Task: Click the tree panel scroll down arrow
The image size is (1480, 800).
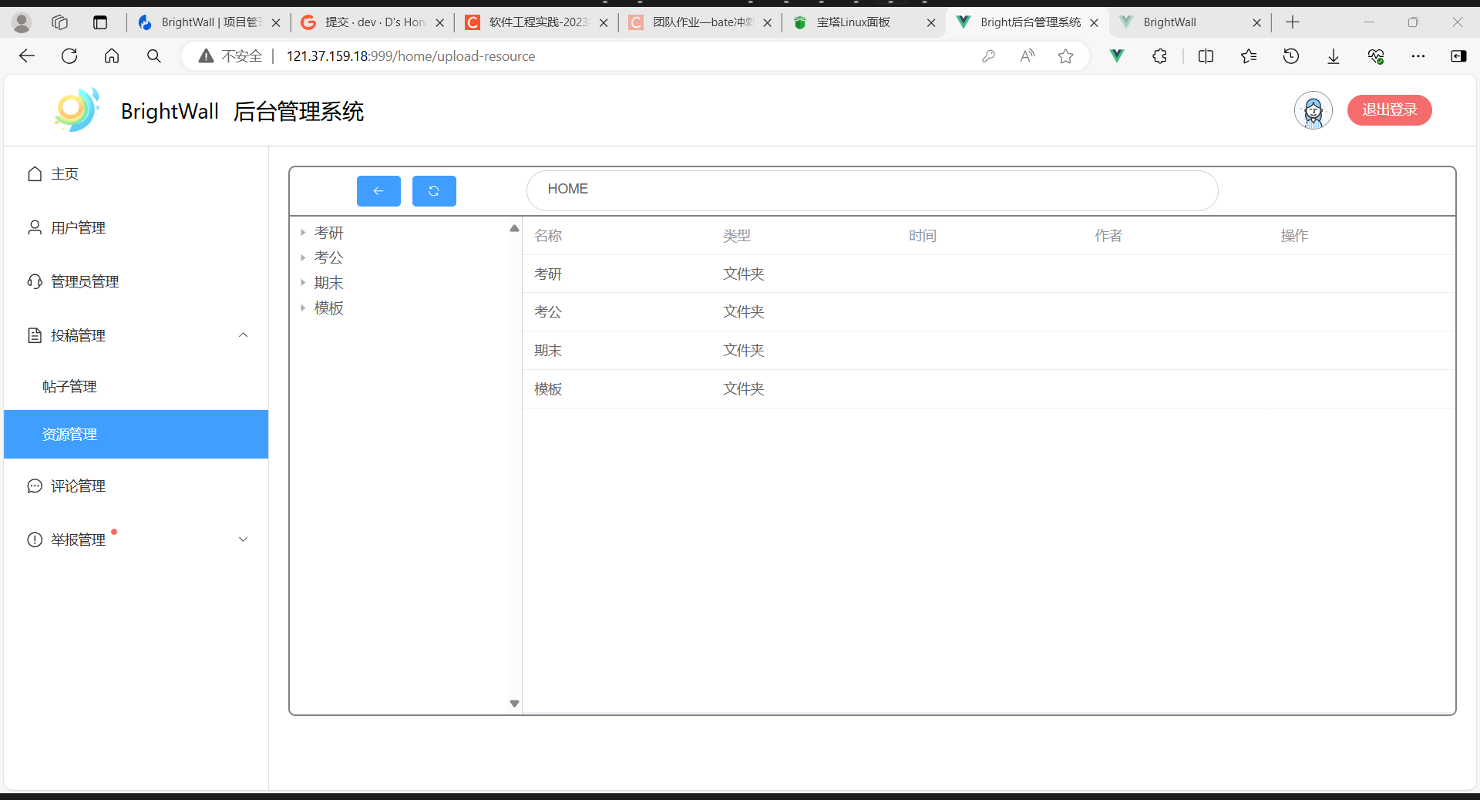Action: tap(514, 704)
